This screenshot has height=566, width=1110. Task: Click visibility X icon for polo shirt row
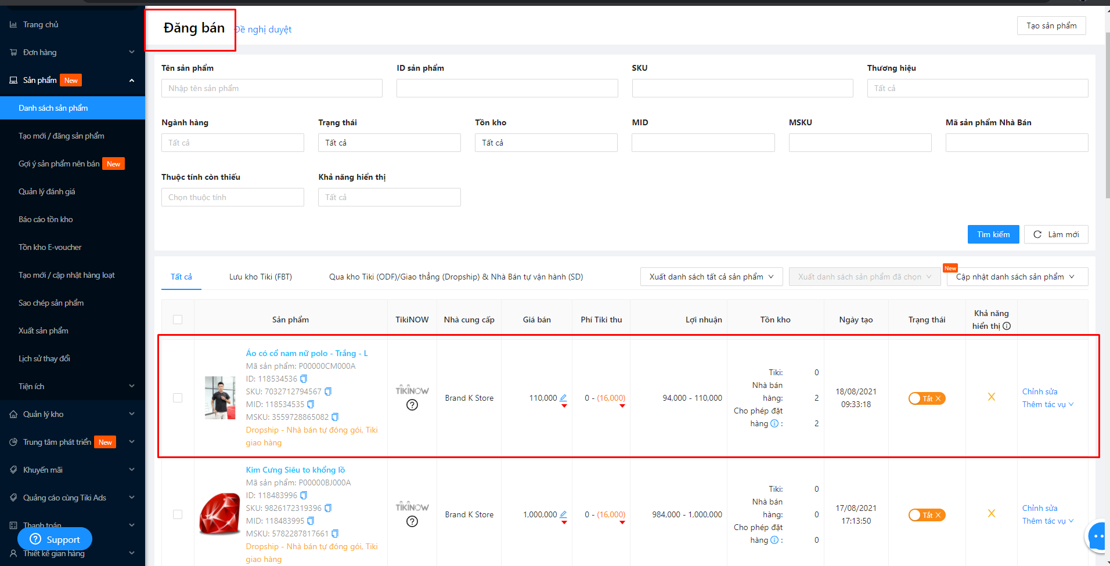[x=992, y=397]
